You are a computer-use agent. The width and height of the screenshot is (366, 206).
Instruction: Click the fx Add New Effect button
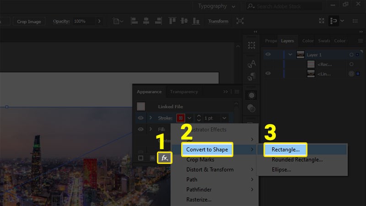coord(165,158)
